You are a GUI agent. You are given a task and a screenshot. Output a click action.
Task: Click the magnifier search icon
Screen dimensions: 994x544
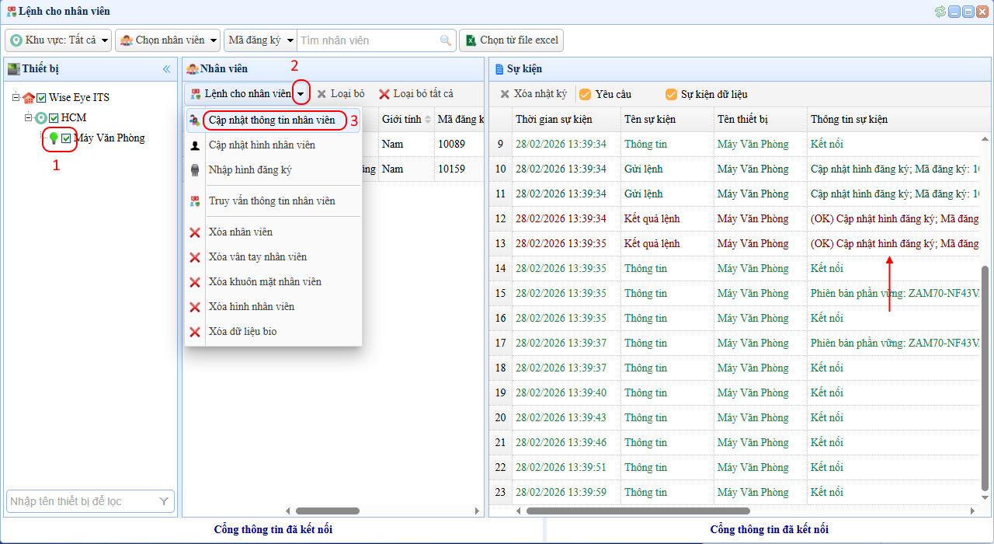[x=446, y=40]
